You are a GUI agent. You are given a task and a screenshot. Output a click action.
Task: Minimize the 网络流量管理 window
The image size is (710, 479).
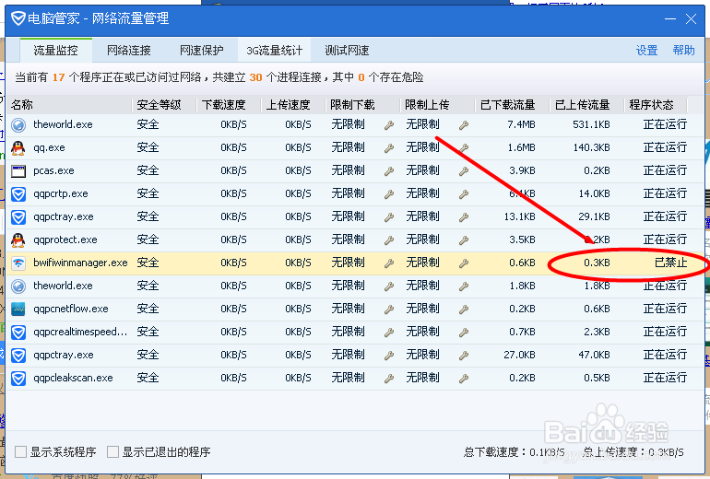pyautogui.click(x=670, y=19)
